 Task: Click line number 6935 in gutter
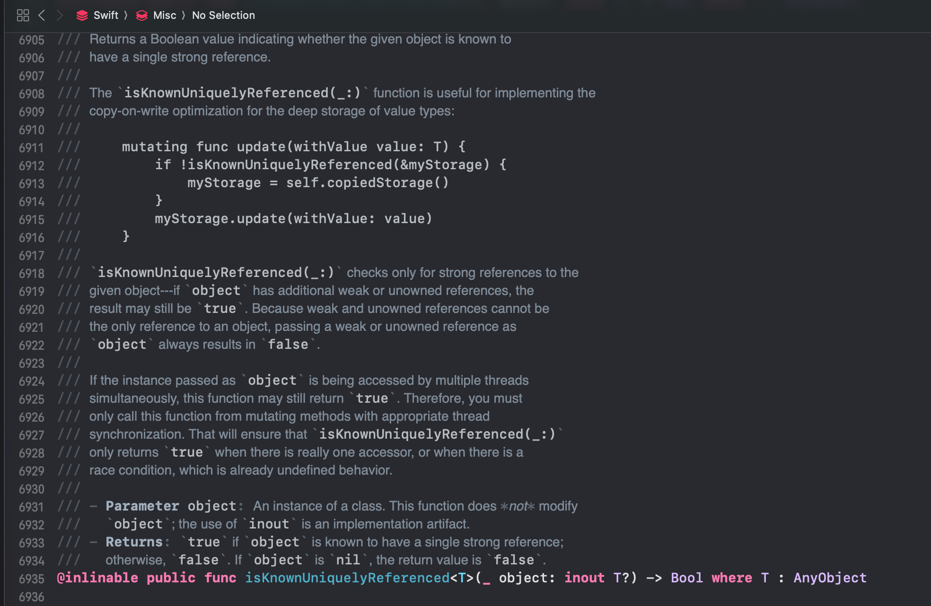click(31, 579)
